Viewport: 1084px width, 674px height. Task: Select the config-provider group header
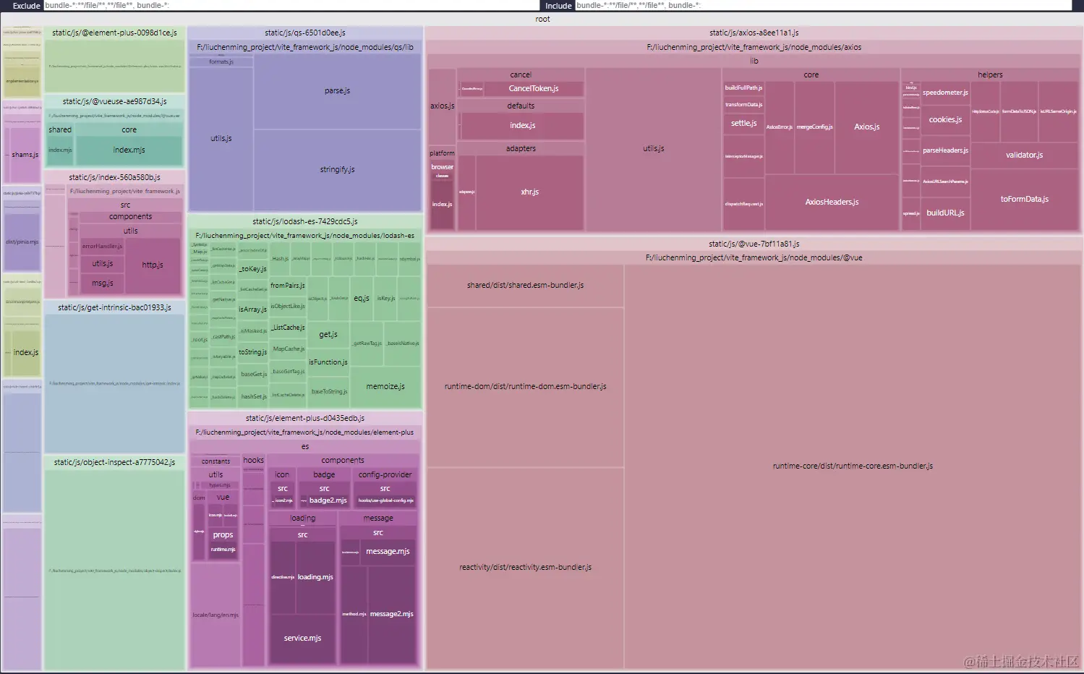tap(385, 475)
